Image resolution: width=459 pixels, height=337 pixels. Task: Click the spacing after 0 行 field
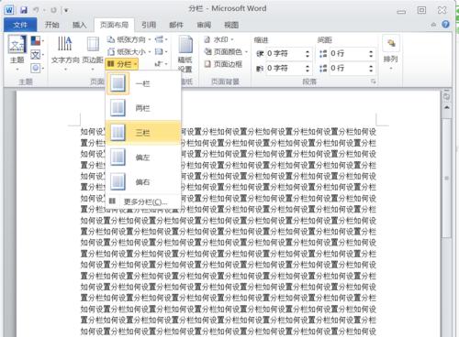348,68
